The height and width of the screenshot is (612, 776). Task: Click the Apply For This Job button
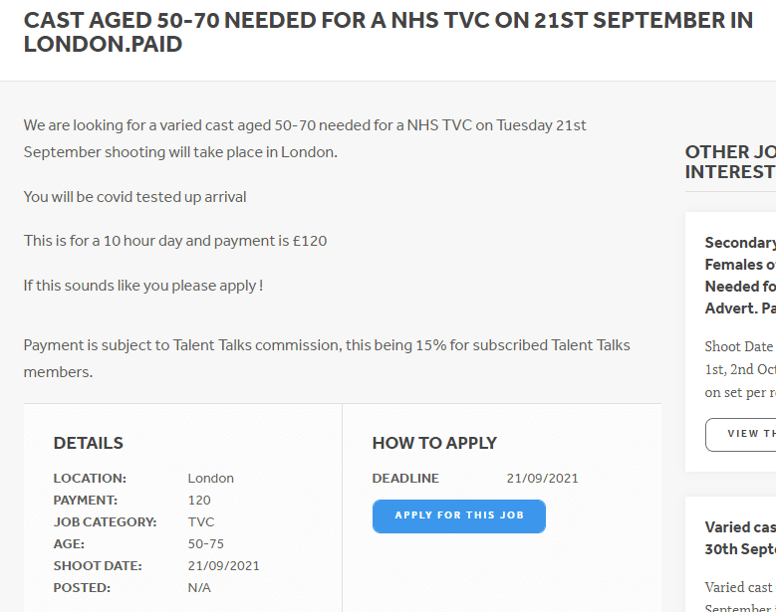pyautogui.click(x=459, y=516)
